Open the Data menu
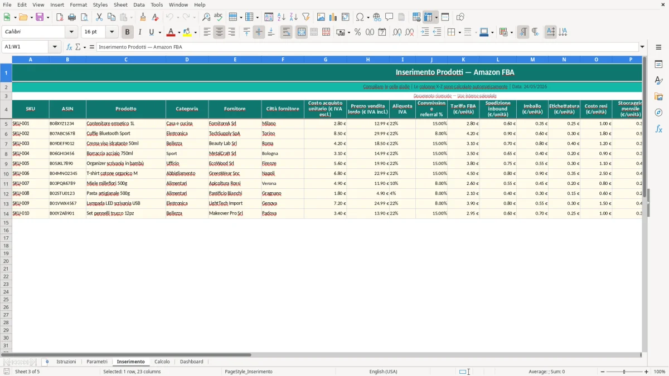The image size is (669, 376). (x=139, y=4)
